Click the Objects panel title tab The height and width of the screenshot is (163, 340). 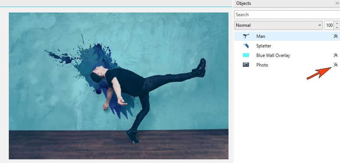click(244, 3)
